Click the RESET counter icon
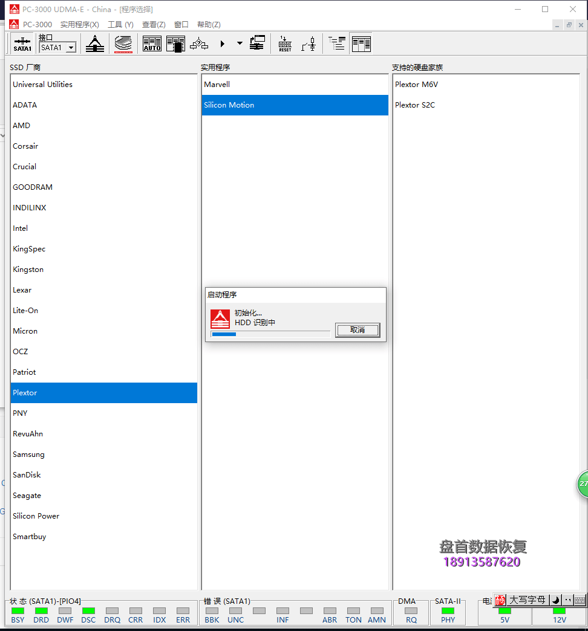 (x=285, y=44)
